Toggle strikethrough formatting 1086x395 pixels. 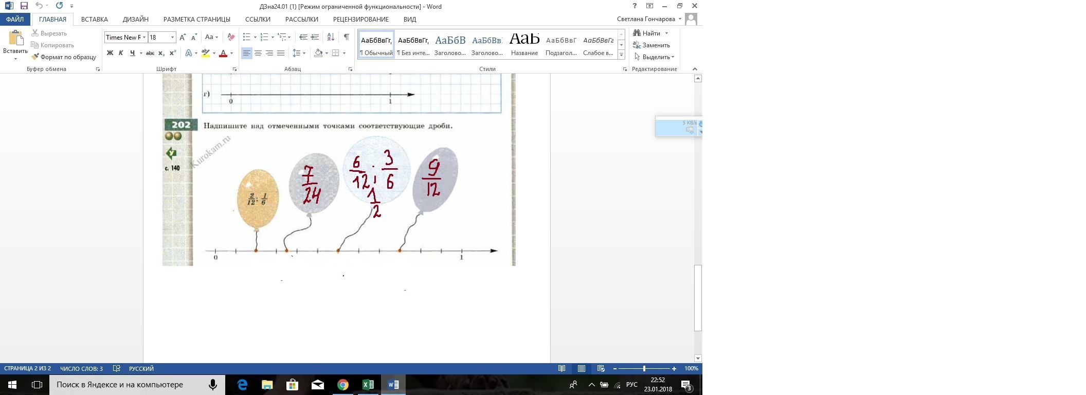(x=150, y=53)
